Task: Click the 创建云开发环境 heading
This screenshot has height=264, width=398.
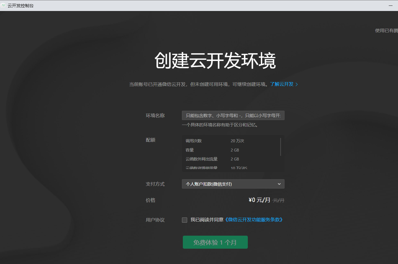Action: (215, 61)
